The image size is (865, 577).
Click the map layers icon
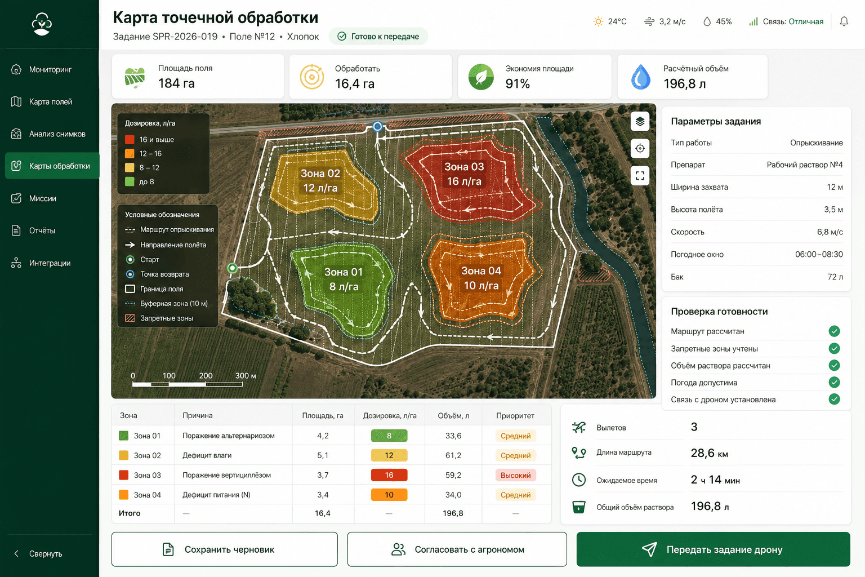click(640, 121)
